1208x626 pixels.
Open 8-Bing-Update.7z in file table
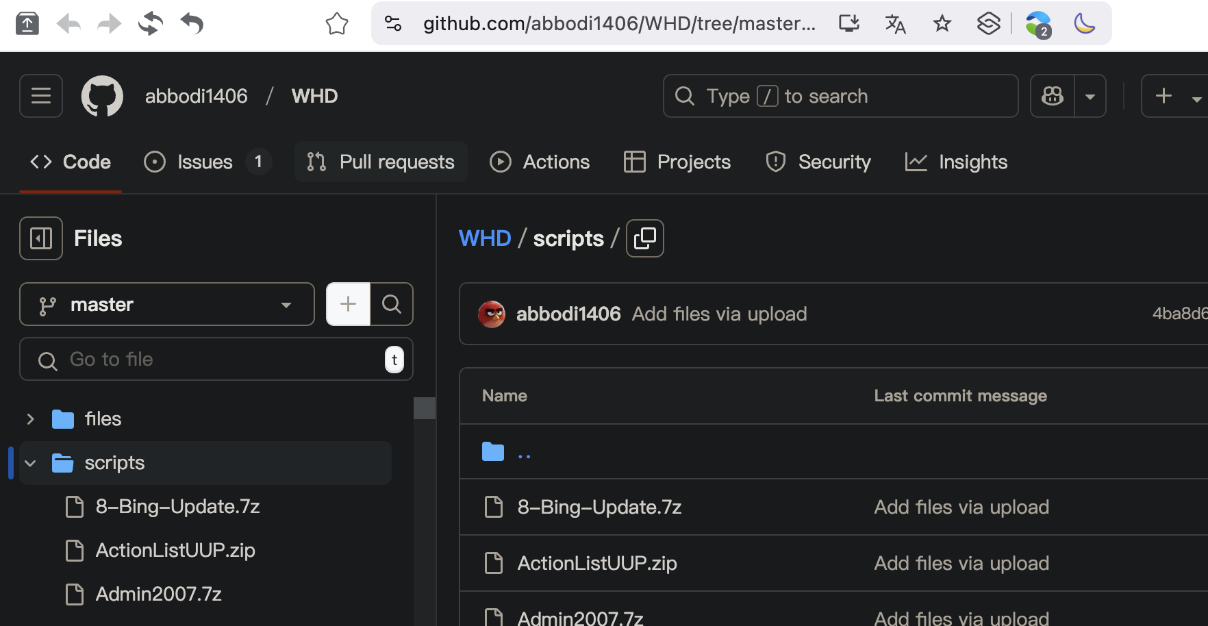point(599,508)
